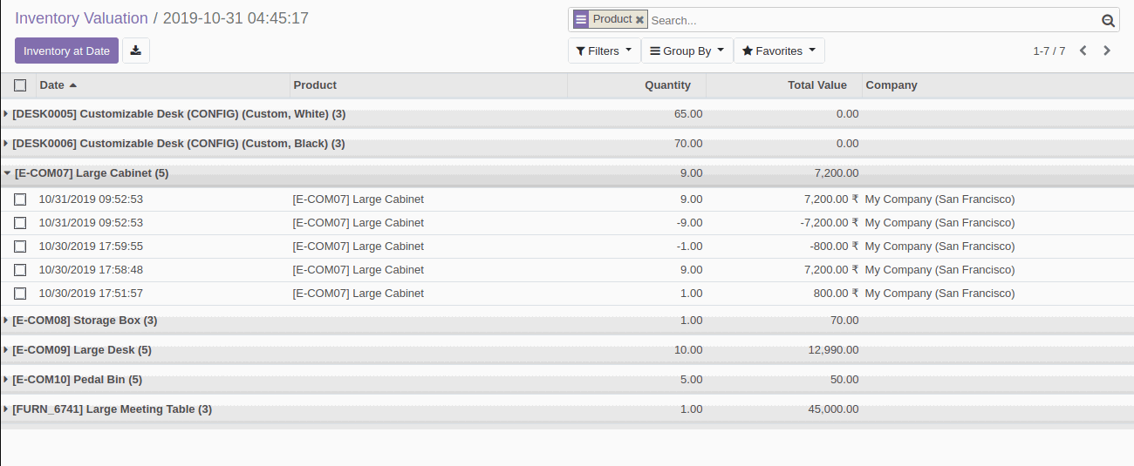
Task: Sort by the Total Value column header
Action: coord(816,85)
